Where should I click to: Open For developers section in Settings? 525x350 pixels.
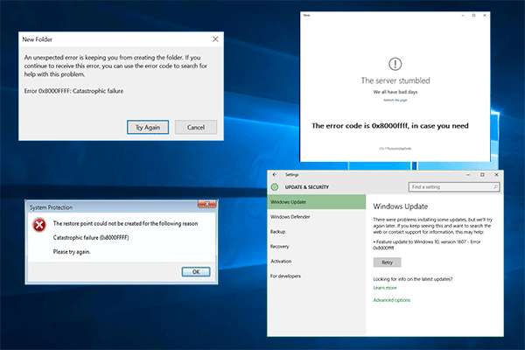coord(317,276)
